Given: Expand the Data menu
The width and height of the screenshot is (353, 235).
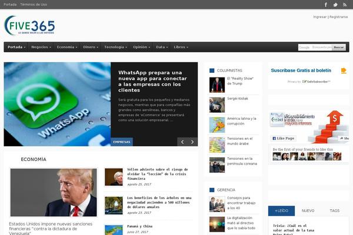Looking at the screenshot, I should (x=162, y=47).
